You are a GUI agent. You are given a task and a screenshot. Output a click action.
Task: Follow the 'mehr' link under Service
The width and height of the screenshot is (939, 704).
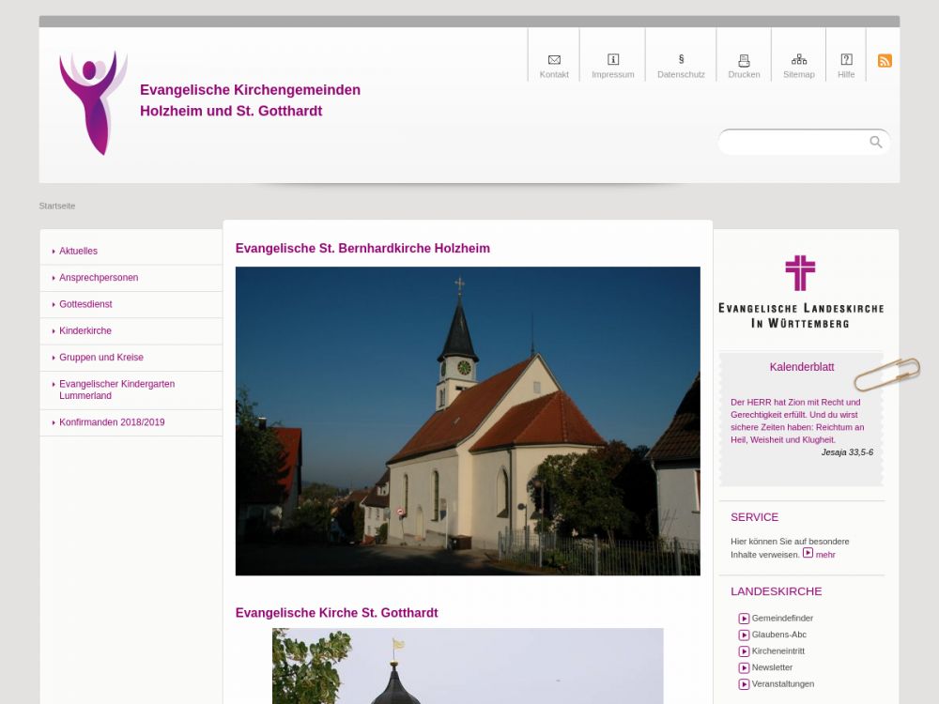[x=824, y=555]
